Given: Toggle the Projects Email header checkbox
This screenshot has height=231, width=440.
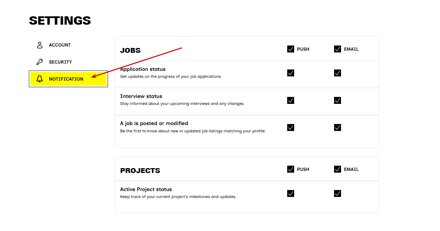Looking at the screenshot, I should (x=338, y=169).
